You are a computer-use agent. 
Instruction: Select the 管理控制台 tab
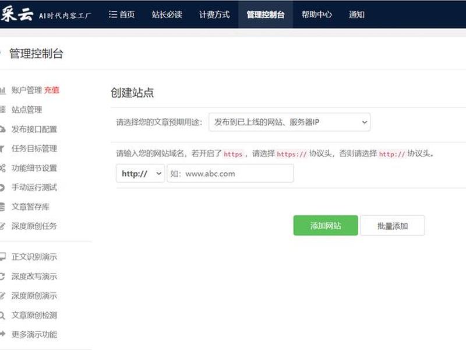(266, 14)
